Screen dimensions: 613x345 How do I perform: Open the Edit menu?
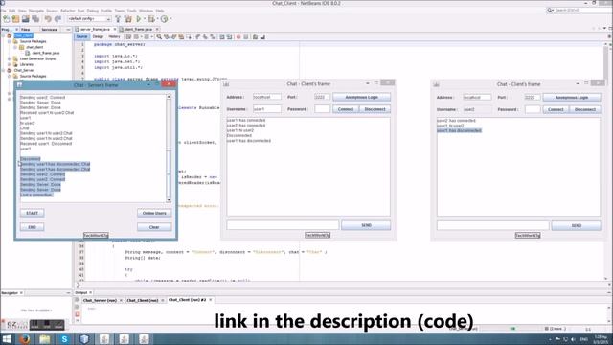click(x=12, y=11)
